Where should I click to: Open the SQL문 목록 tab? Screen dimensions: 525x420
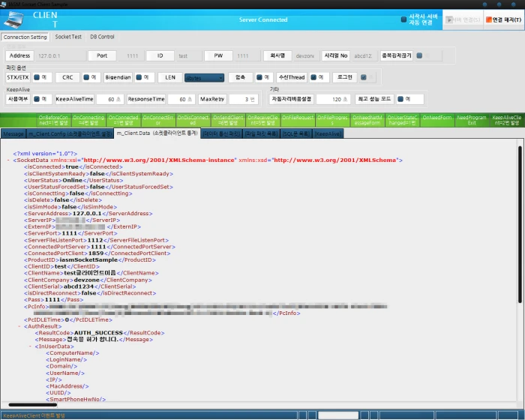point(296,134)
